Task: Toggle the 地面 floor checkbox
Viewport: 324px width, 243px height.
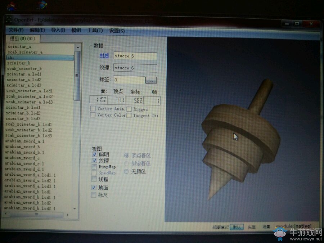Action: [94, 188]
